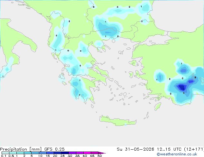Select the 2–5 mm legend swatch
This screenshot has width=204, height=157.
28,153
